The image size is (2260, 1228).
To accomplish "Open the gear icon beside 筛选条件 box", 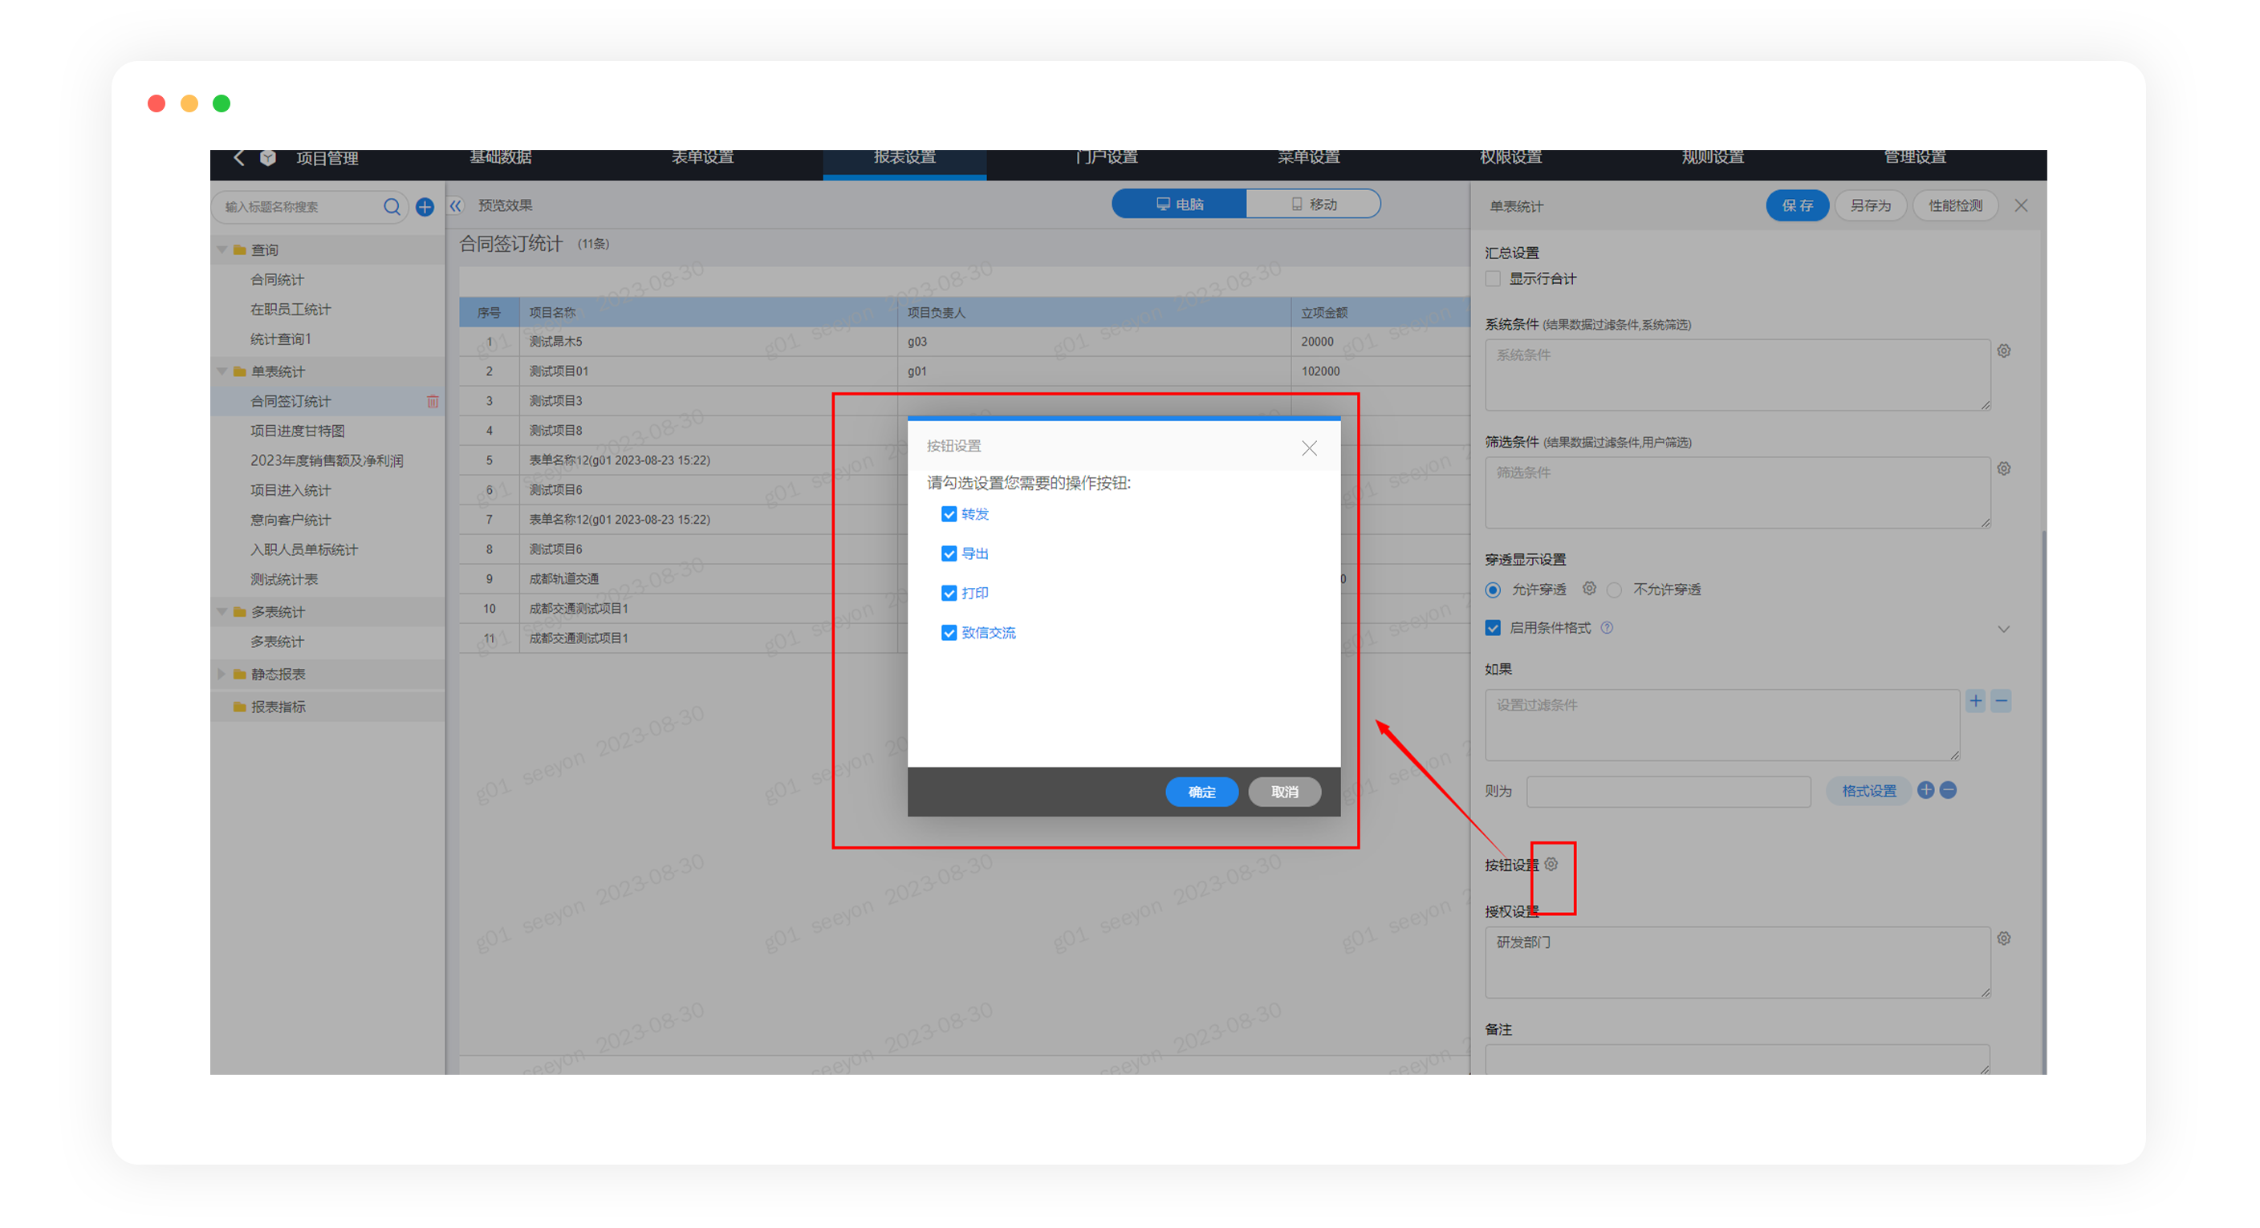I will click(x=2004, y=469).
